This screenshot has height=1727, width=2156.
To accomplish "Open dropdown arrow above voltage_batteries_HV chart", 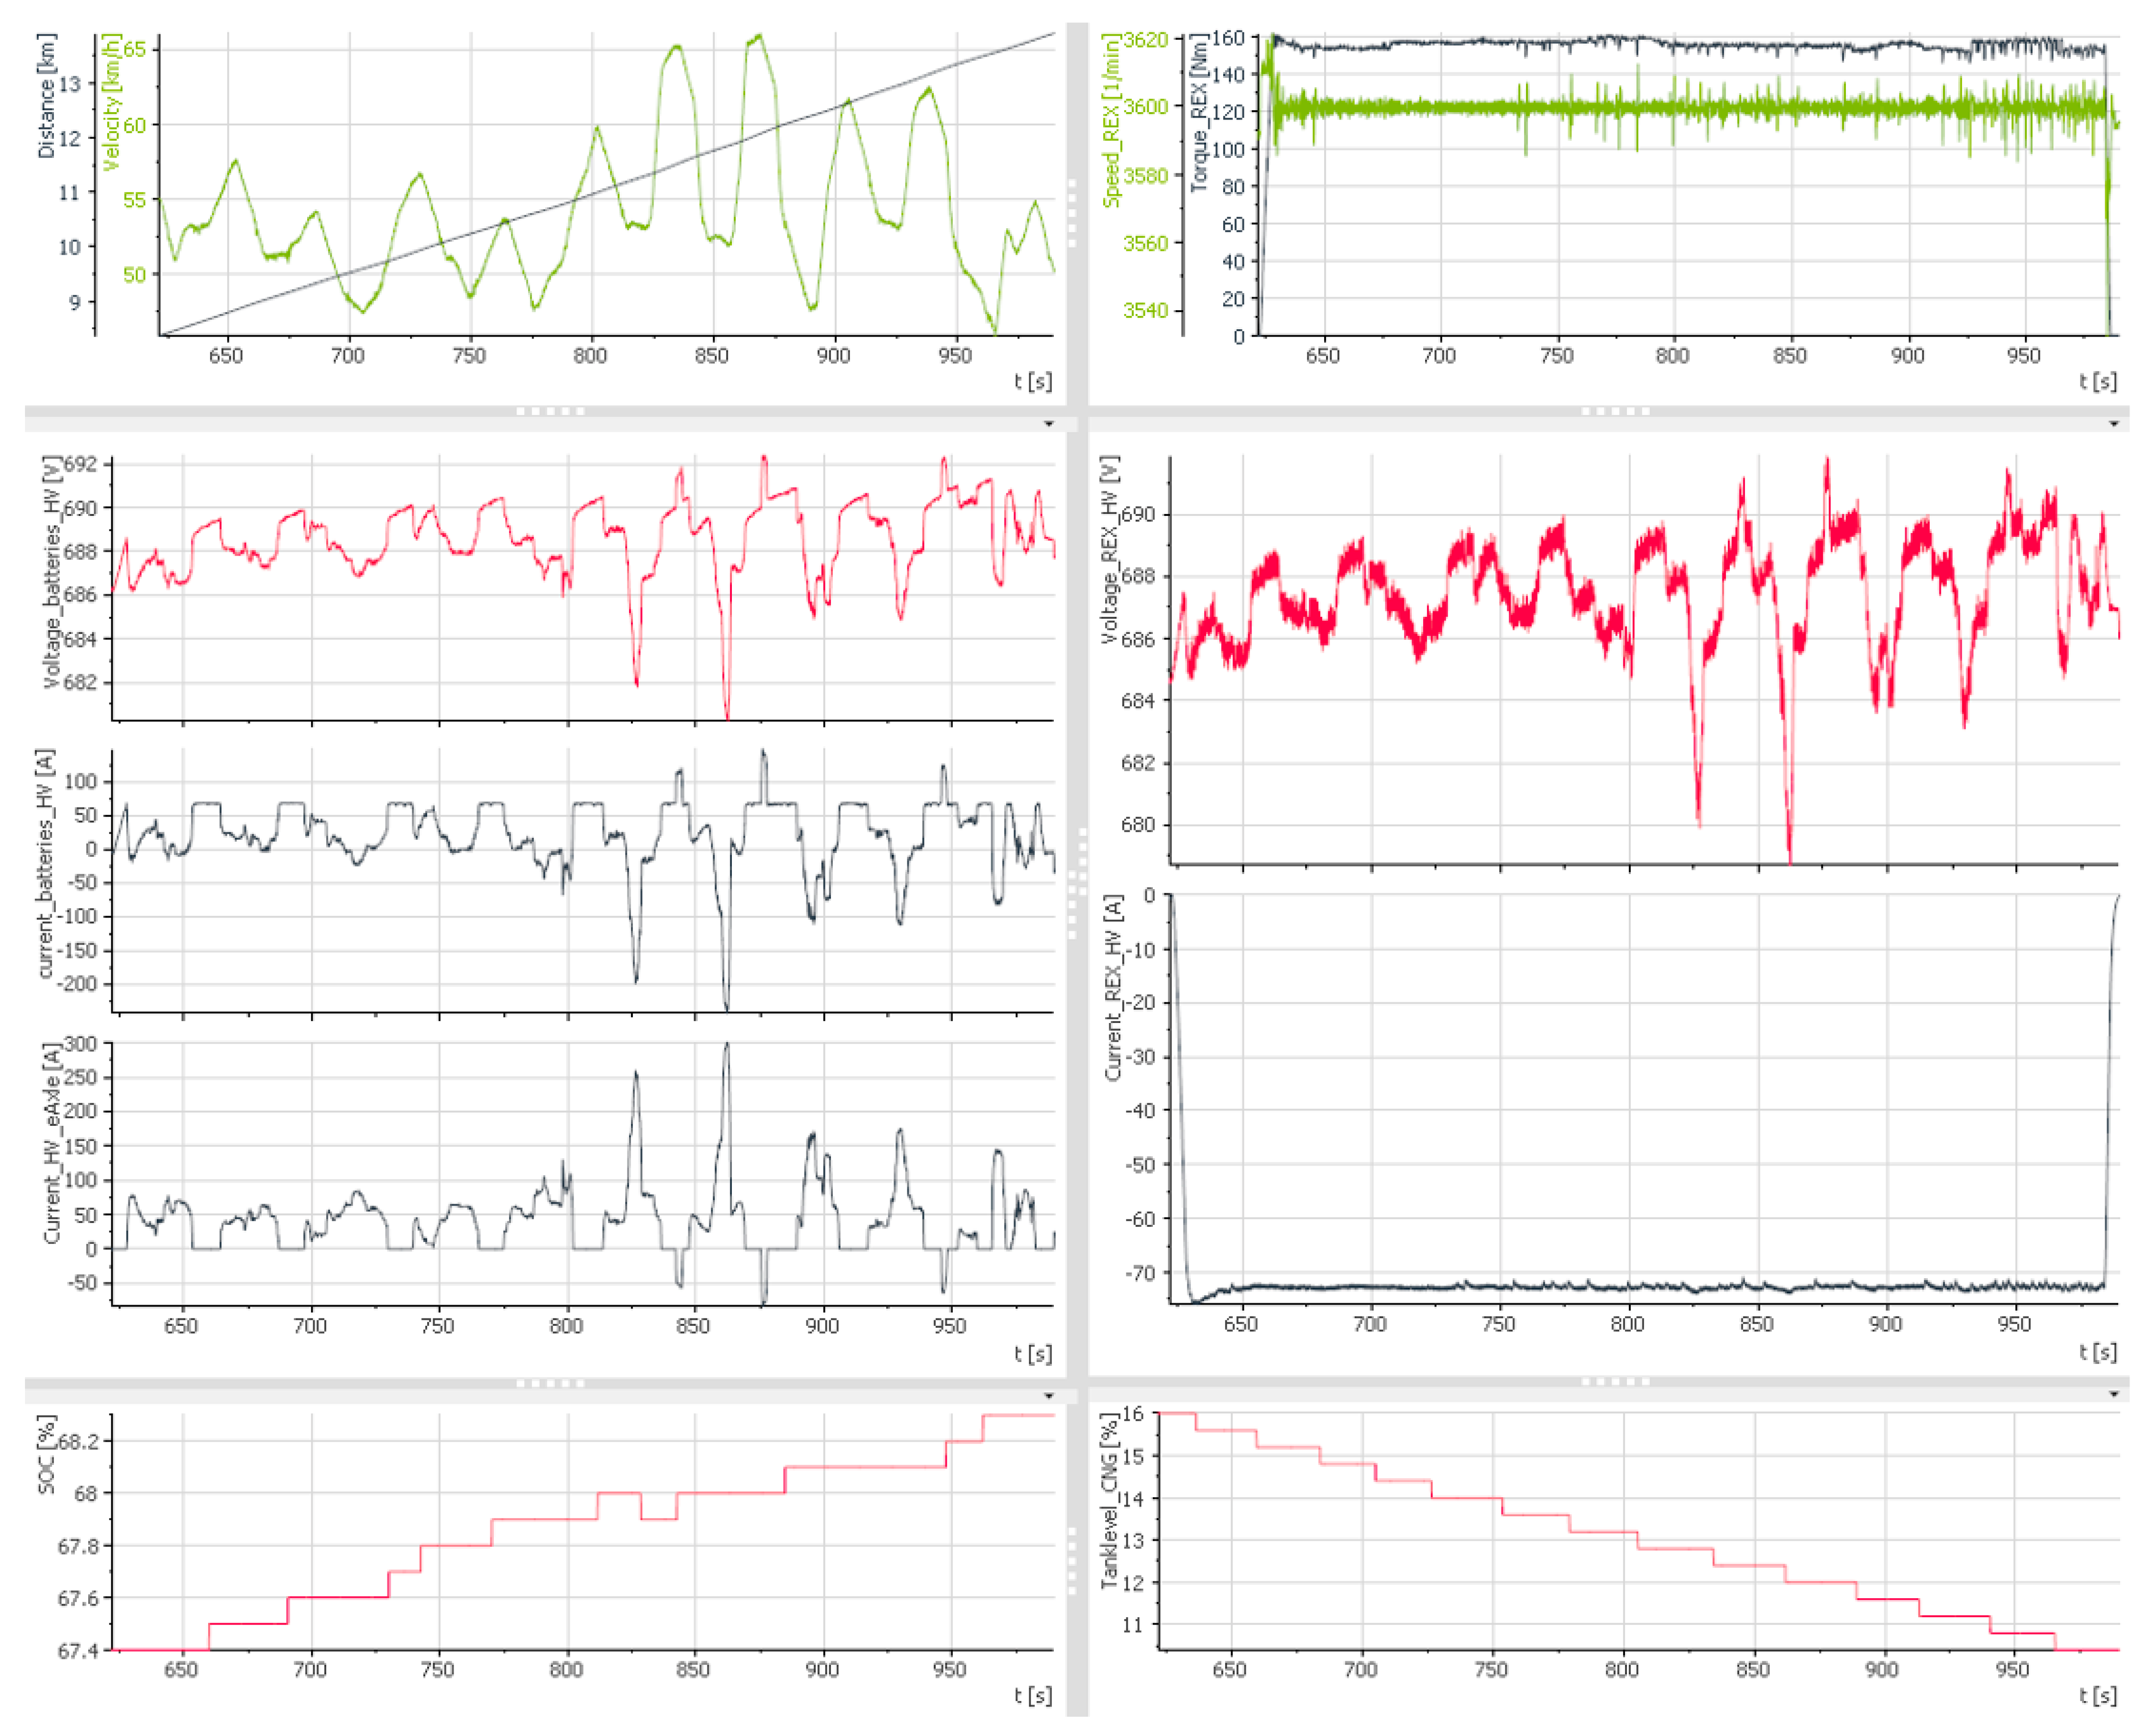I will pos(1048,424).
